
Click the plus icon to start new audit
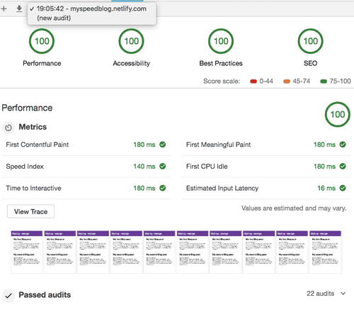(x=4, y=9)
